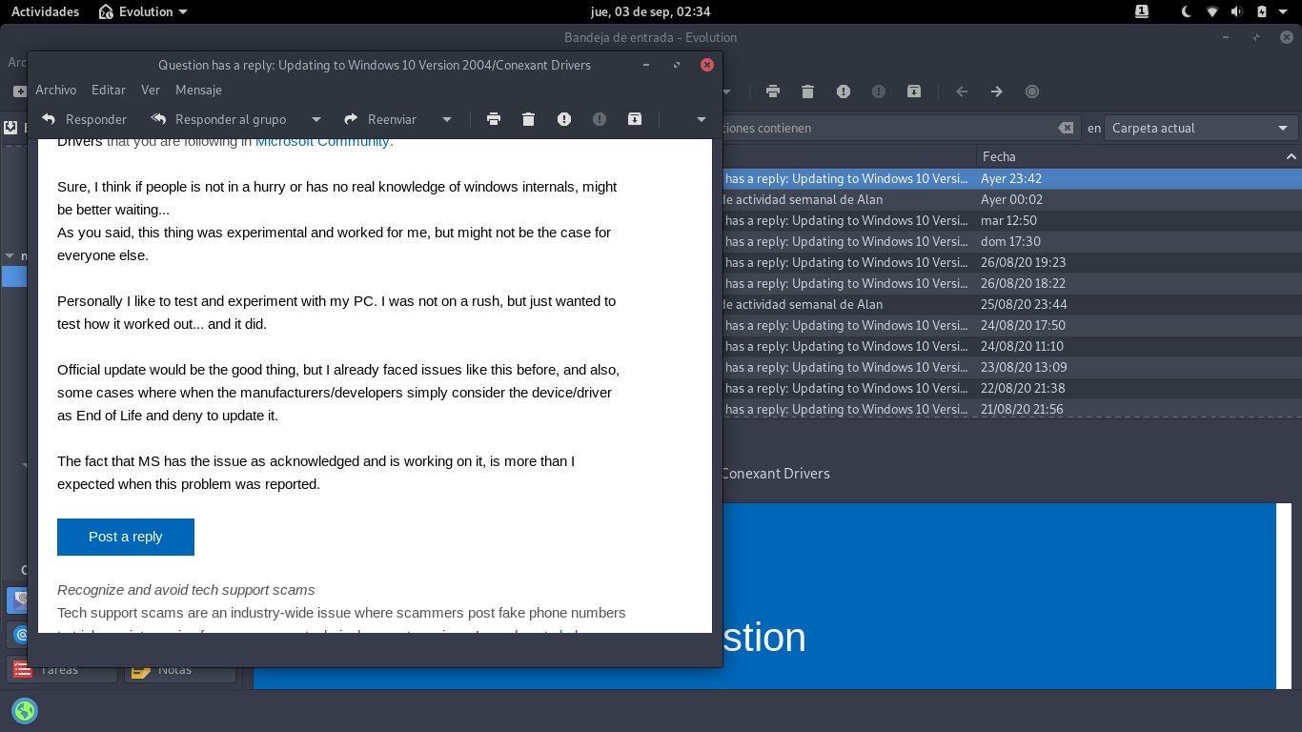Mark message as junk in popup toolbar
Viewport: 1302px width, 732px height.
[564, 119]
